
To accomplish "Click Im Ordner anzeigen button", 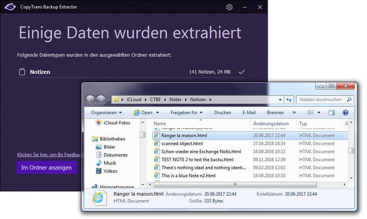I will [x=47, y=168].
